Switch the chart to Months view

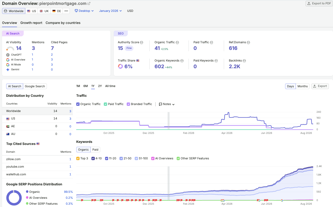coord(303,86)
